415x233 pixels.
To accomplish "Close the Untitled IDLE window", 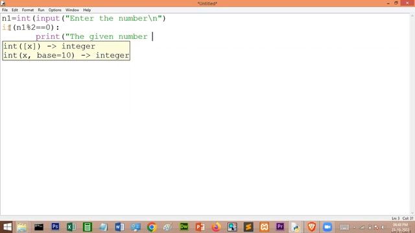I will point(407,3).
